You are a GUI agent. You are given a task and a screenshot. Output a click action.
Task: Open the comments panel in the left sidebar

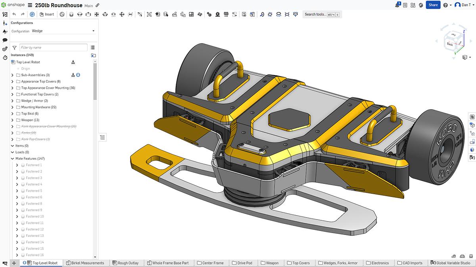click(x=4, y=40)
